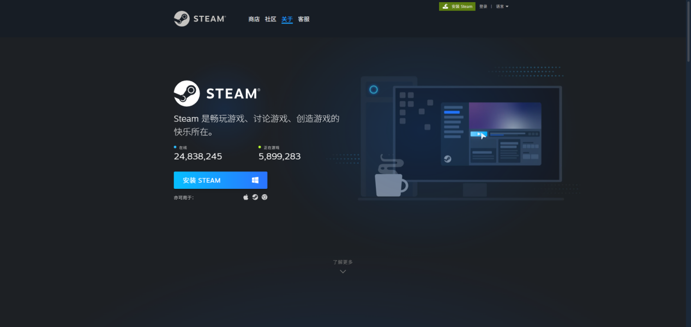Open the 商店 (Store) menu item

click(x=254, y=19)
